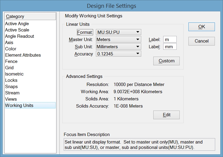
Task: Select the Active Angle category
Action: tap(17, 24)
